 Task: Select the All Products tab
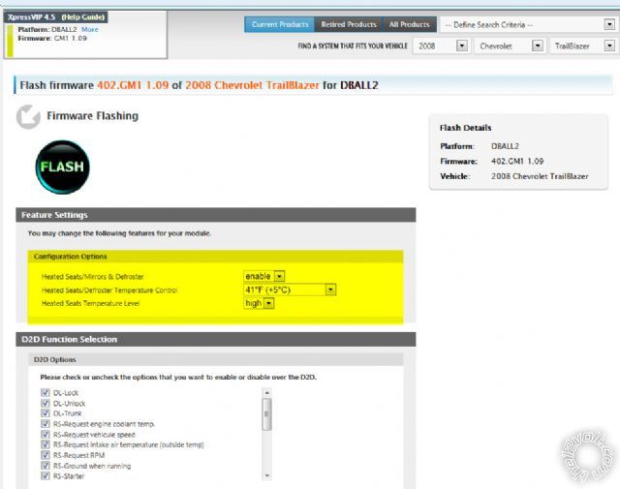[409, 24]
